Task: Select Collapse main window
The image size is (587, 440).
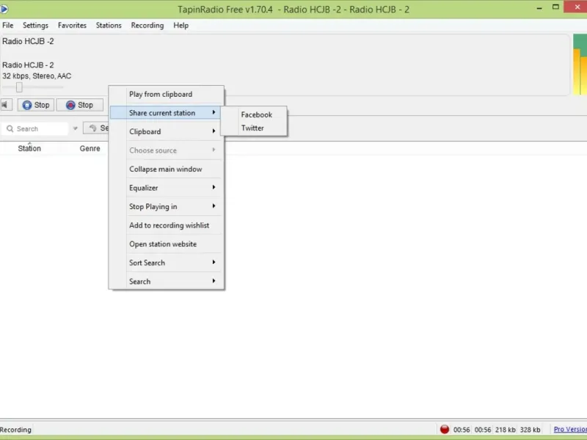Action: pyautogui.click(x=167, y=169)
